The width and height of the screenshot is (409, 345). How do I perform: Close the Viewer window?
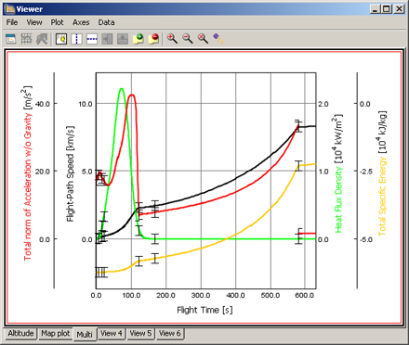pyautogui.click(x=399, y=9)
